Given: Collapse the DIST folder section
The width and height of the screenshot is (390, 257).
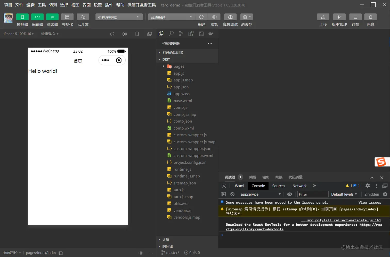Looking at the screenshot, I should pos(187,59).
